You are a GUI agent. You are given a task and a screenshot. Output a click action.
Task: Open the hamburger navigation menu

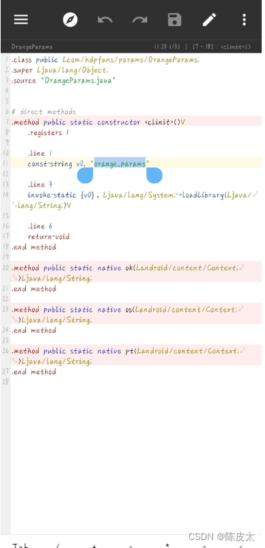21,19
